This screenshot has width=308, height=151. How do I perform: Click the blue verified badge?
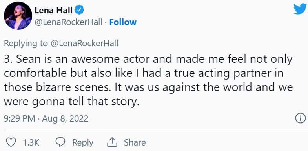point(80,11)
